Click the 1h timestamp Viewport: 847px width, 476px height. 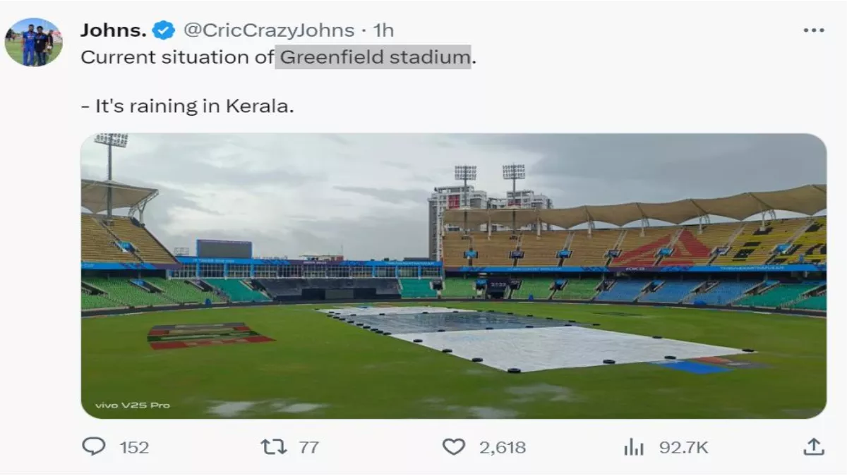383,30
